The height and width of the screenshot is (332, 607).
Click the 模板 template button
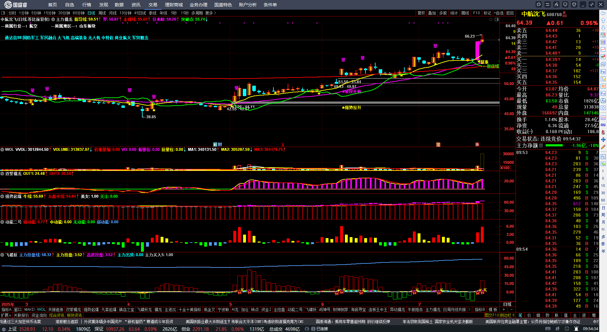pyautogui.click(x=493, y=310)
